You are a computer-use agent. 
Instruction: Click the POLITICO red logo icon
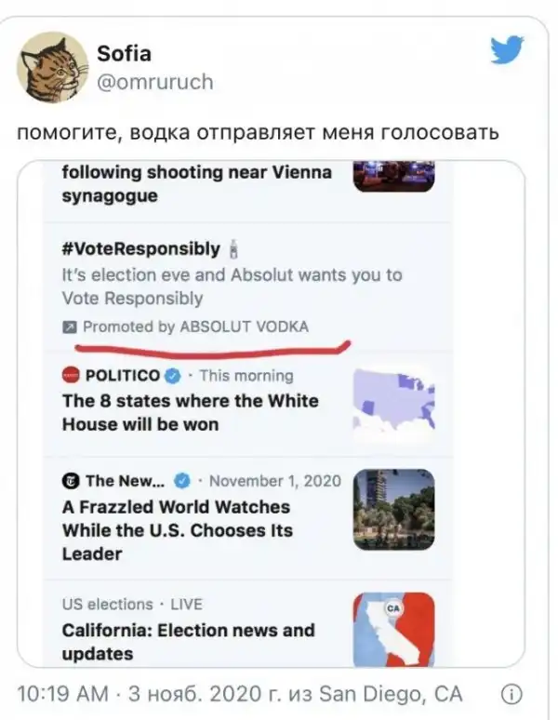click(x=71, y=376)
